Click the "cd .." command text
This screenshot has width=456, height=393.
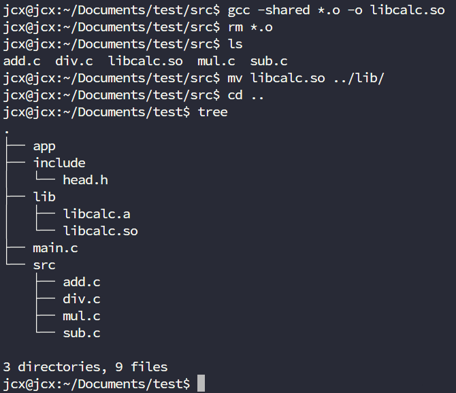click(x=246, y=95)
